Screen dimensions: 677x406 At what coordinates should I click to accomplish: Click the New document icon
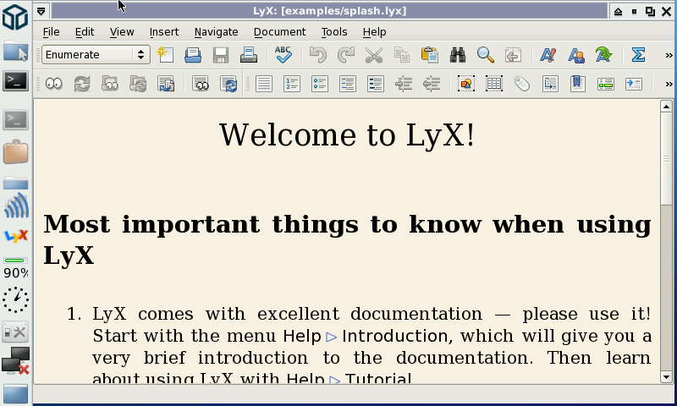165,55
